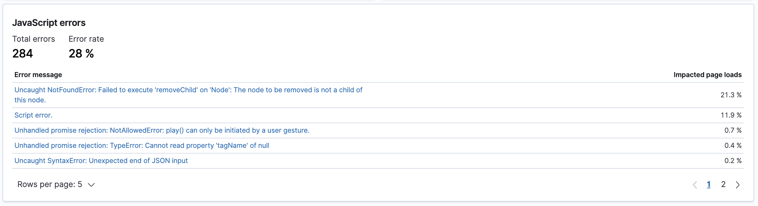This screenshot has width=758, height=206.
Task: Open the NotAllowedError play() gesture error
Action: coord(162,130)
